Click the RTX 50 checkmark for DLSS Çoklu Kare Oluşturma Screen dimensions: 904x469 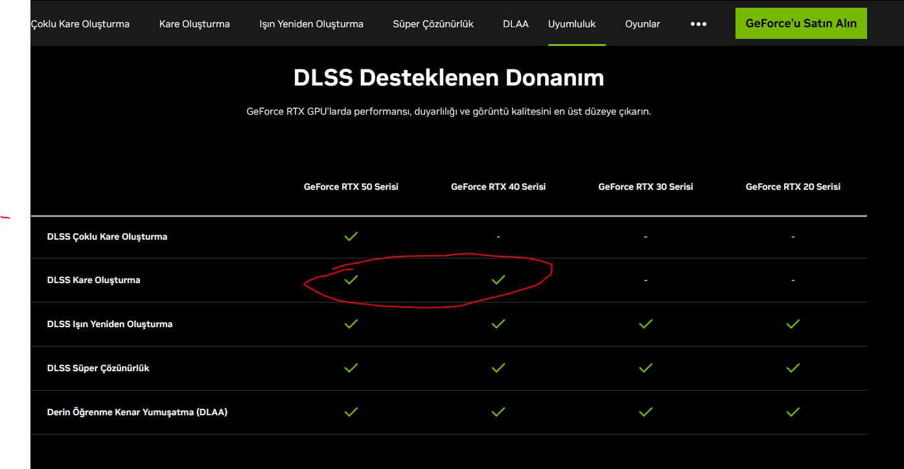[351, 236]
